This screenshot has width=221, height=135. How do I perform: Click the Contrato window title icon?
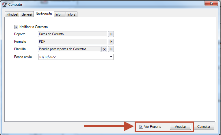coord(4,5)
